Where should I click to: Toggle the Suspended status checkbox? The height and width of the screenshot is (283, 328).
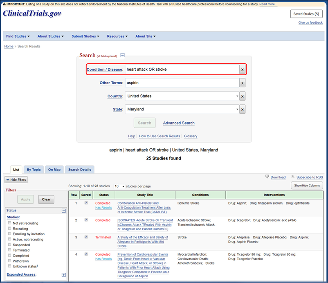(x=10, y=244)
